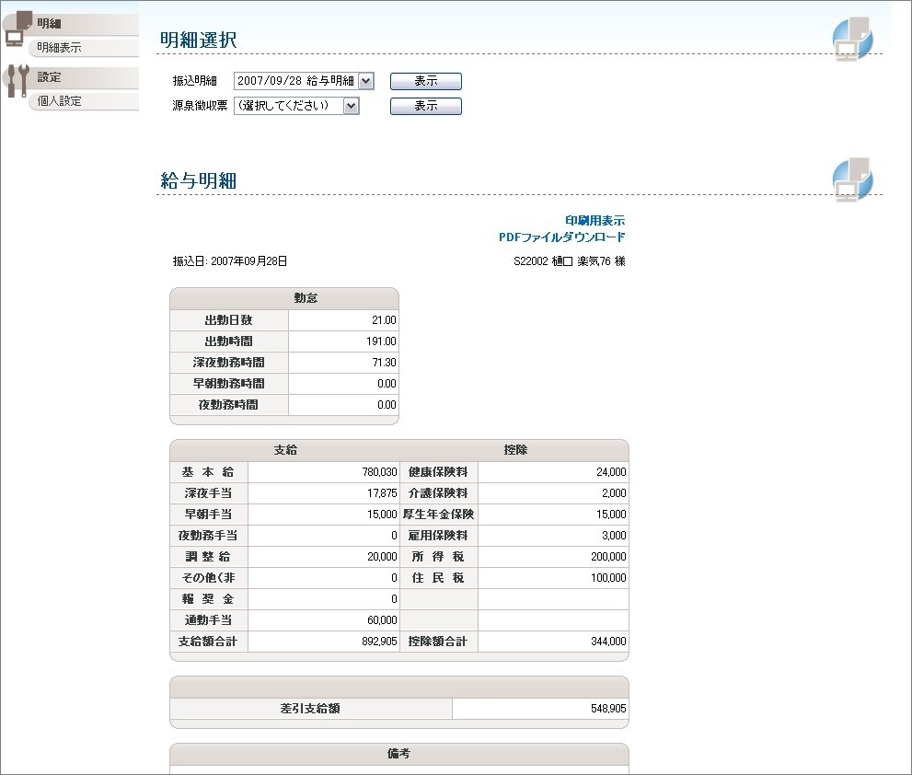
Task: Expand the 源泉徴収票 selection dropdown
Action: (296, 106)
